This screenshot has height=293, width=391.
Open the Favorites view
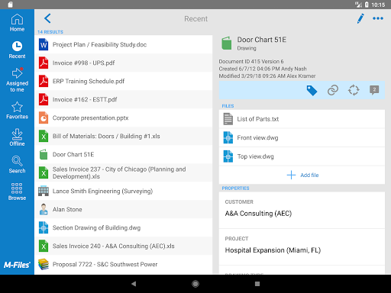pos(17,111)
